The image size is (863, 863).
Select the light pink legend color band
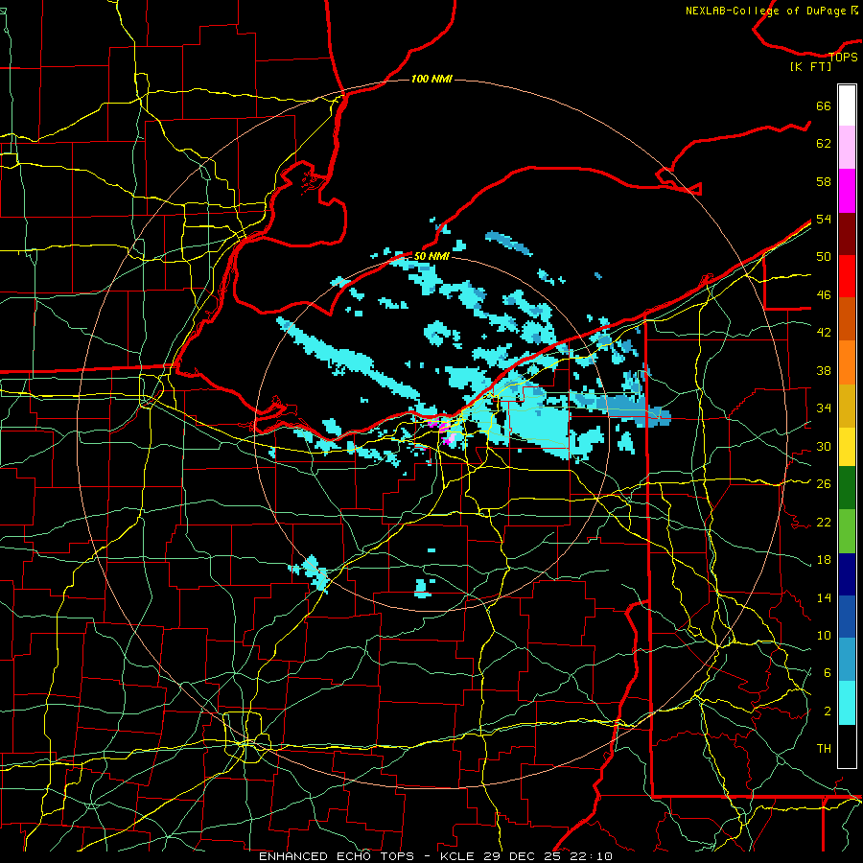coord(847,148)
